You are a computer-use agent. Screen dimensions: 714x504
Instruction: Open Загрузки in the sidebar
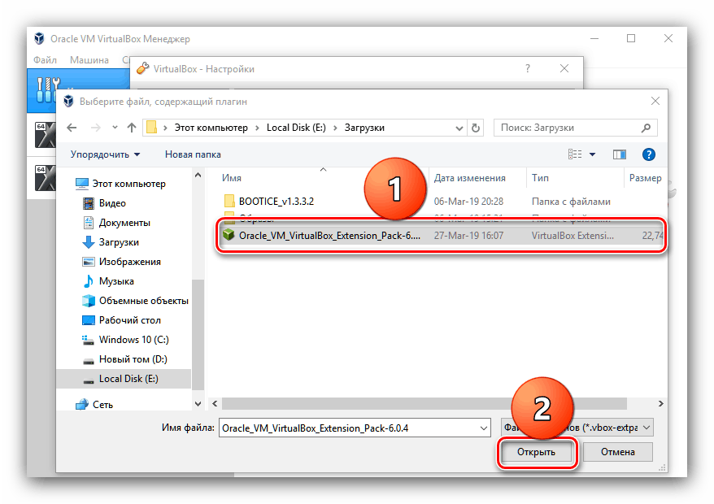111,242
